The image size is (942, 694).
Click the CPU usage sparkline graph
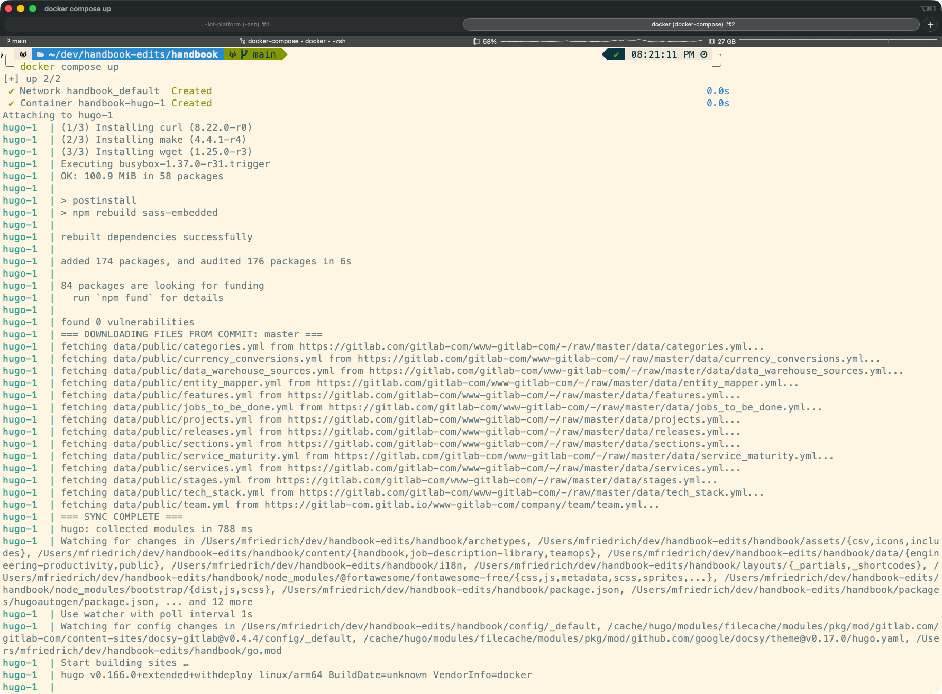pos(601,41)
